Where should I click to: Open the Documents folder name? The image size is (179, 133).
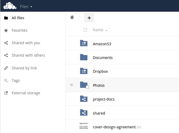(x=103, y=58)
